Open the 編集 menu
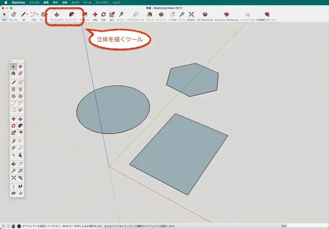Viewport: 329px width, 229px height. (46, 3)
